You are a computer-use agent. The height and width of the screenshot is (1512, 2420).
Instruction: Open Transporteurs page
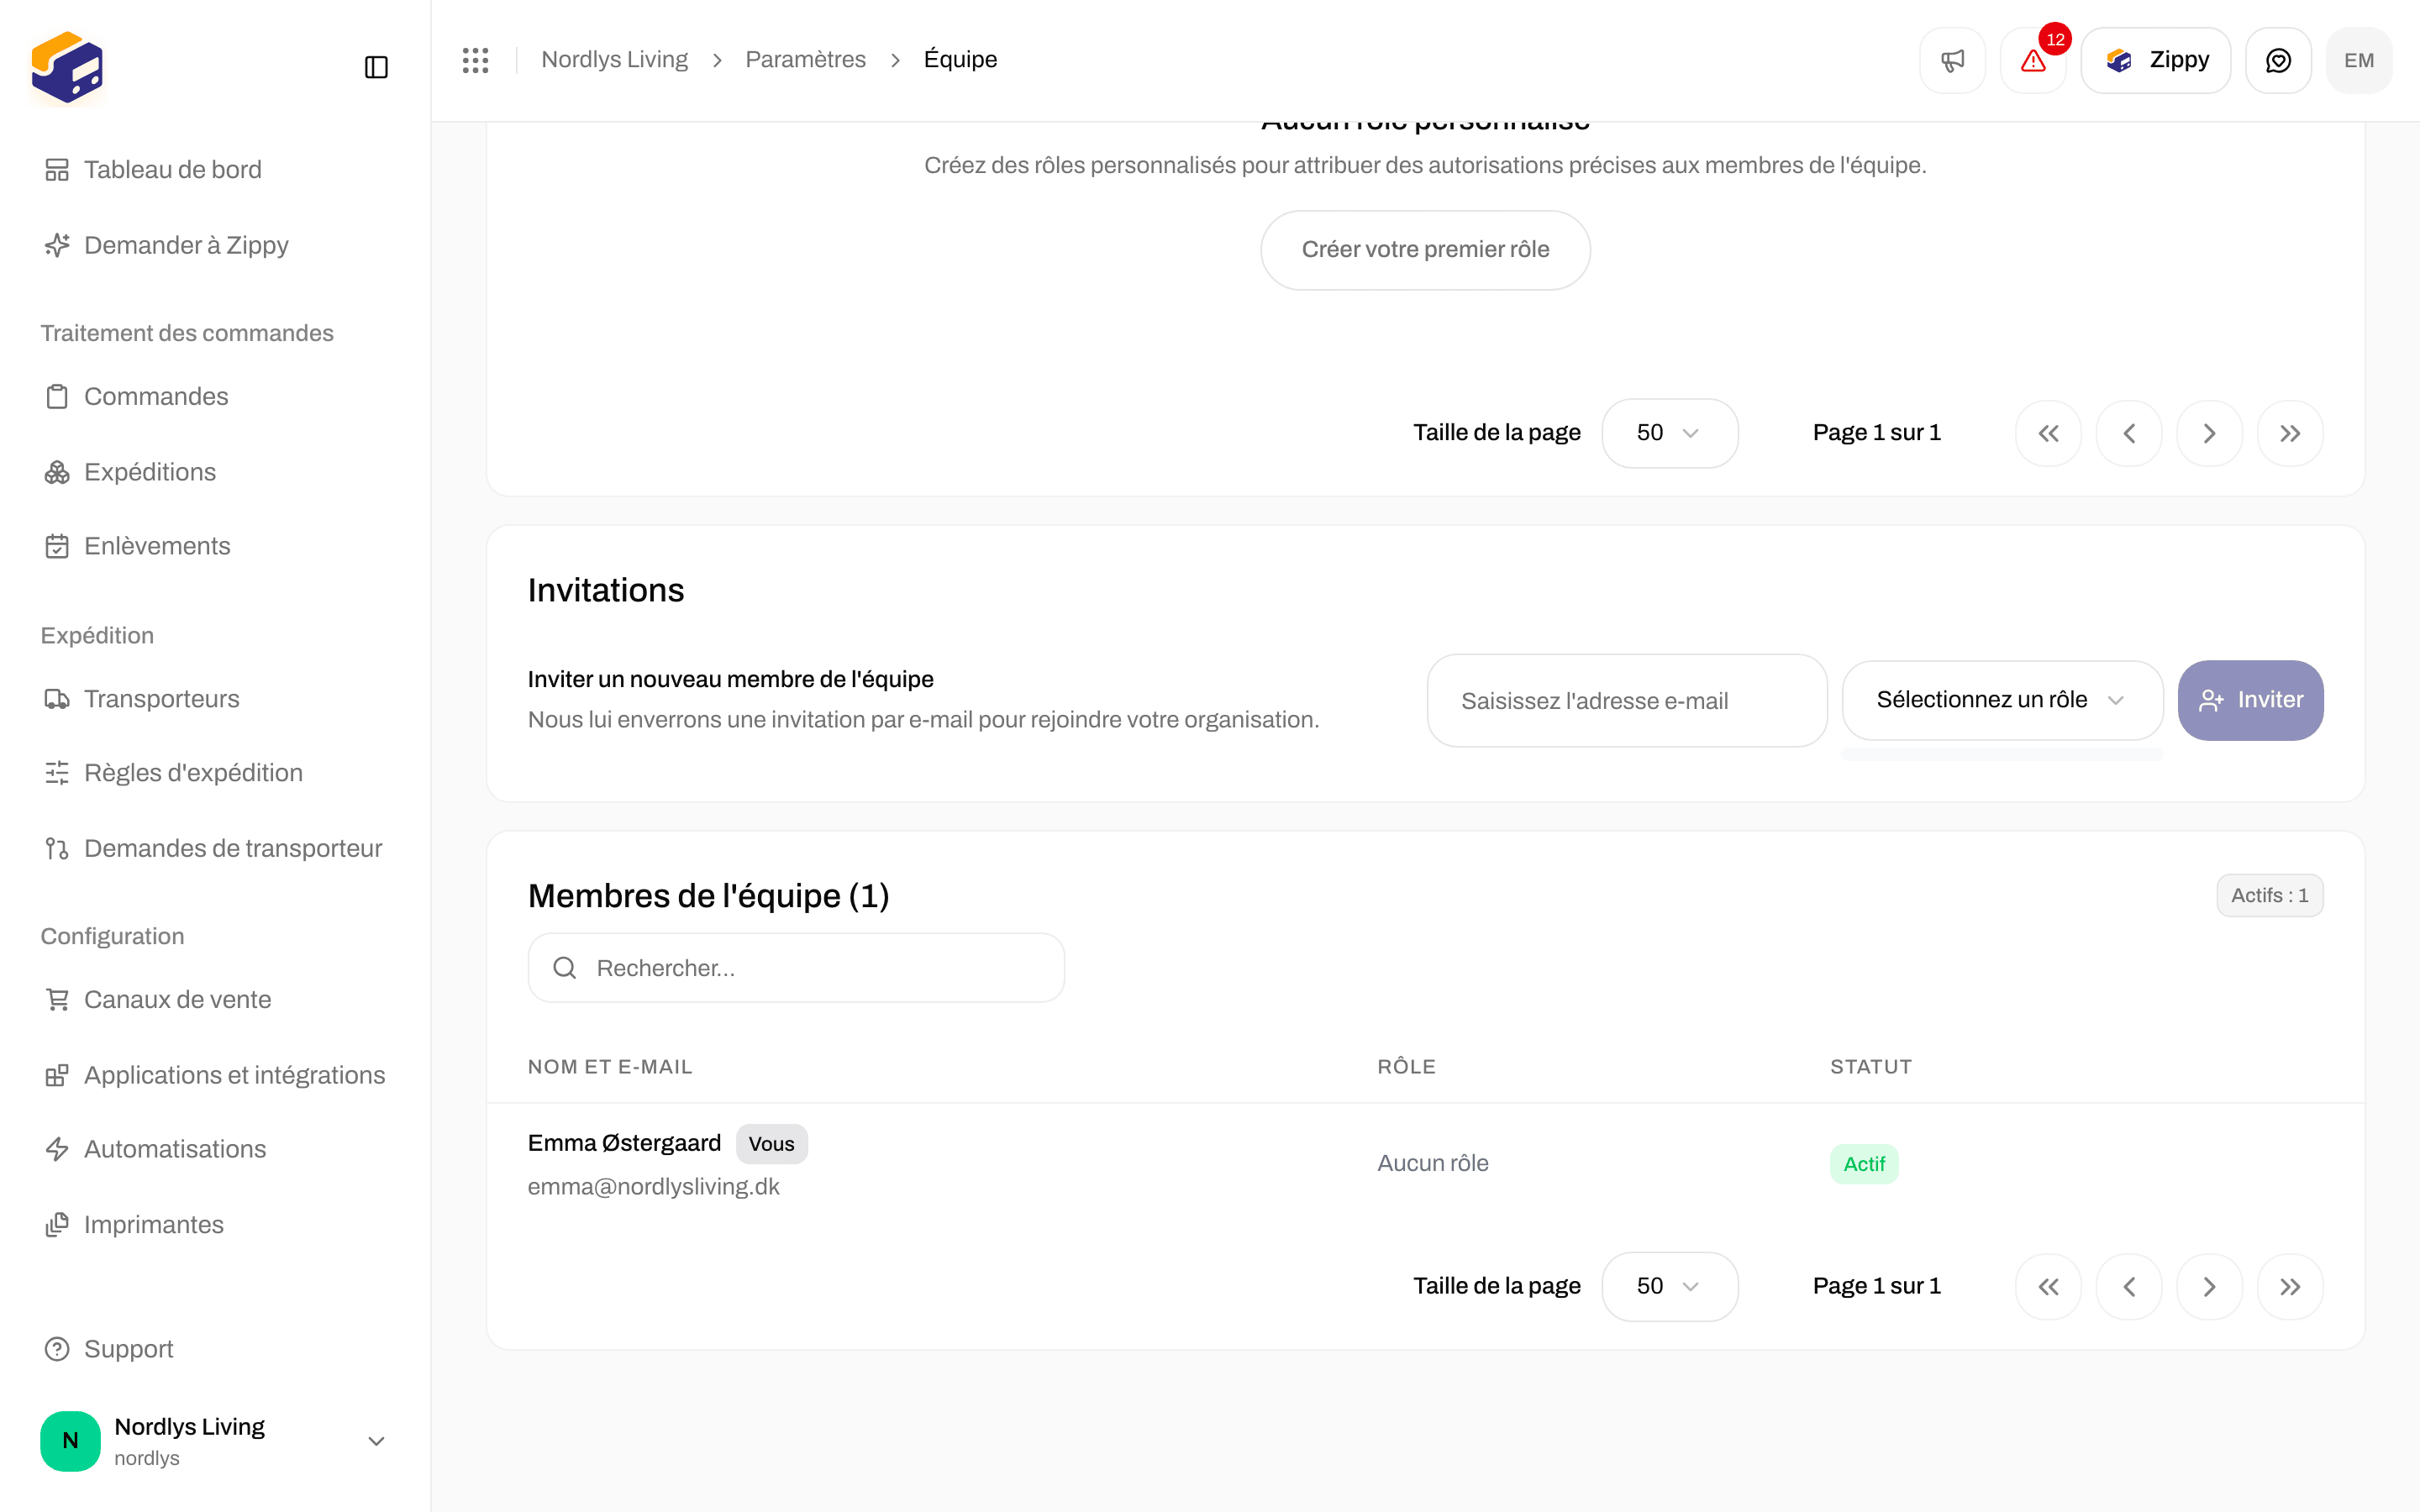pyautogui.click(x=141, y=698)
